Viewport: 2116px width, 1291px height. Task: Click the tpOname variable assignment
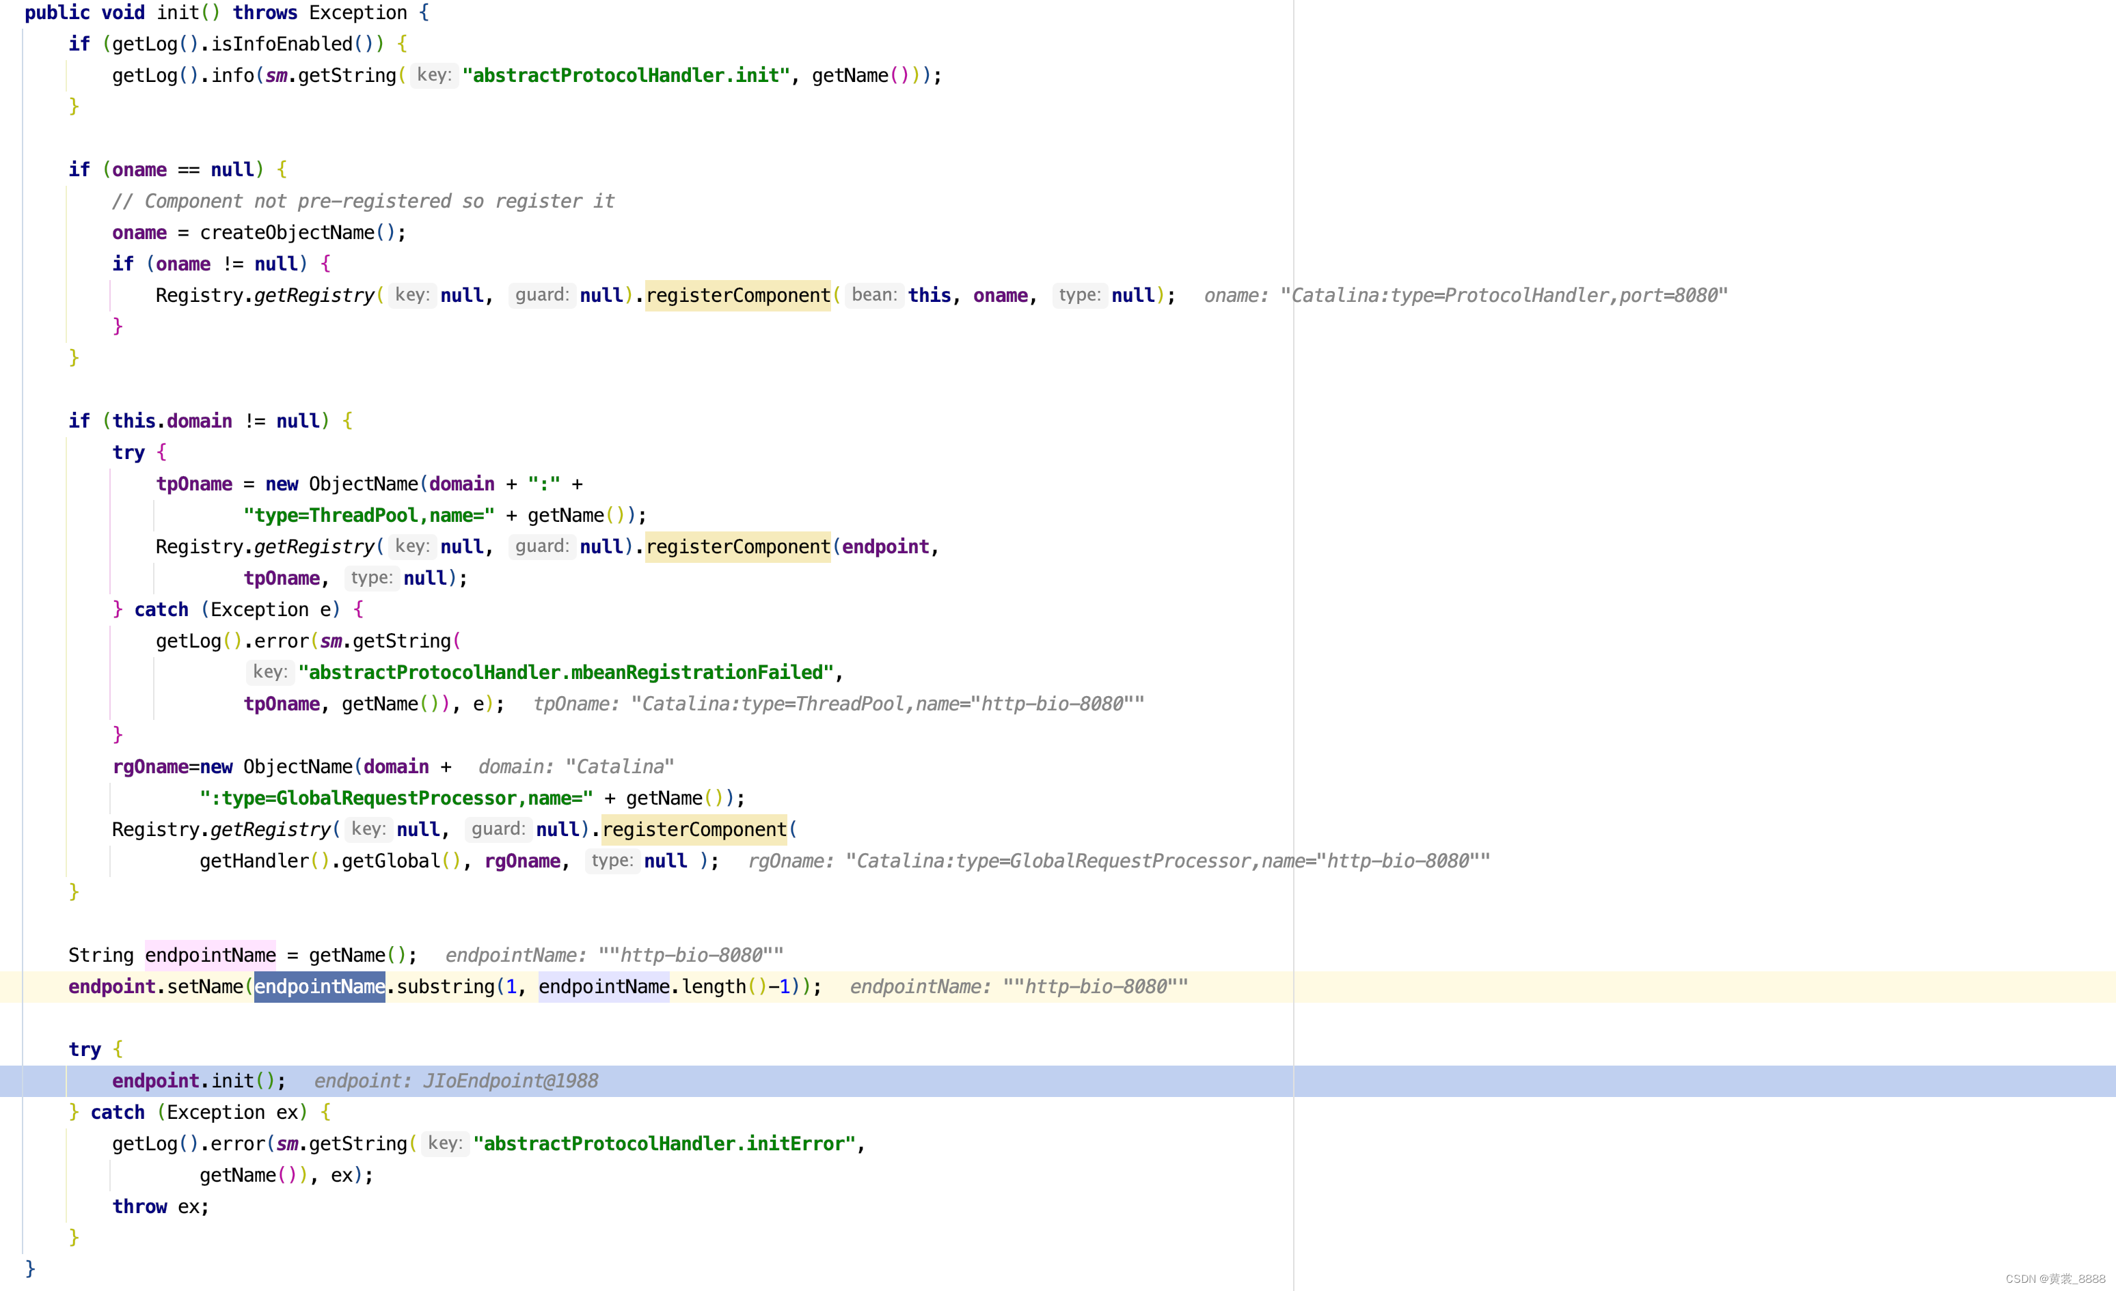coord(193,484)
